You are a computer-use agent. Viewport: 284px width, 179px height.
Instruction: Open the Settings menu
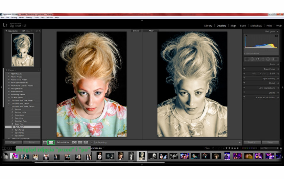pyautogui.click(x=29, y=18)
